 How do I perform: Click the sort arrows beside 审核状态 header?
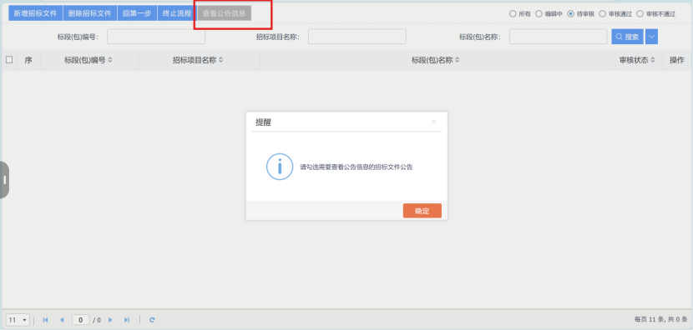(x=652, y=60)
